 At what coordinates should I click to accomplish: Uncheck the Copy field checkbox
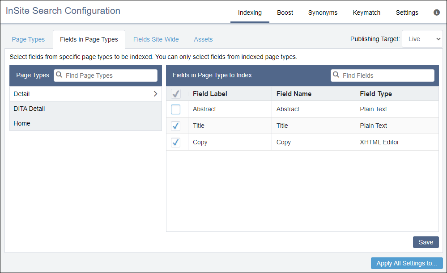click(x=175, y=143)
